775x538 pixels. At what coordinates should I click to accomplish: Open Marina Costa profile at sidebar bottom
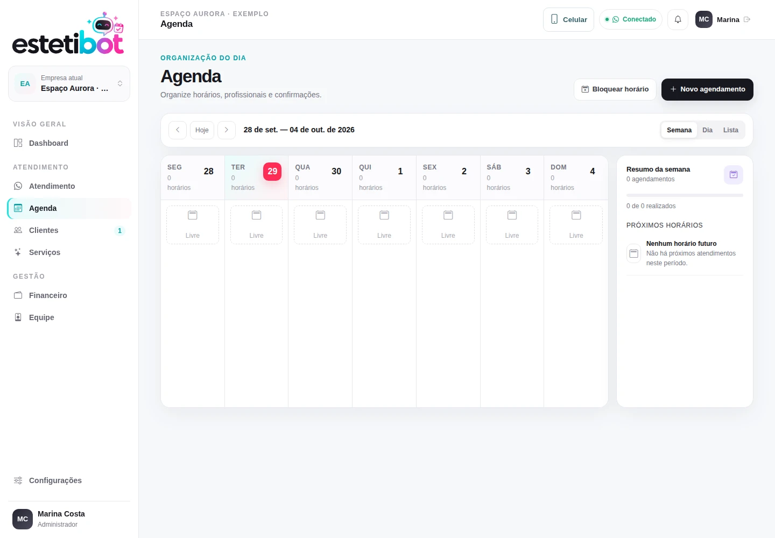pyautogui.click(x=69, y=519)
